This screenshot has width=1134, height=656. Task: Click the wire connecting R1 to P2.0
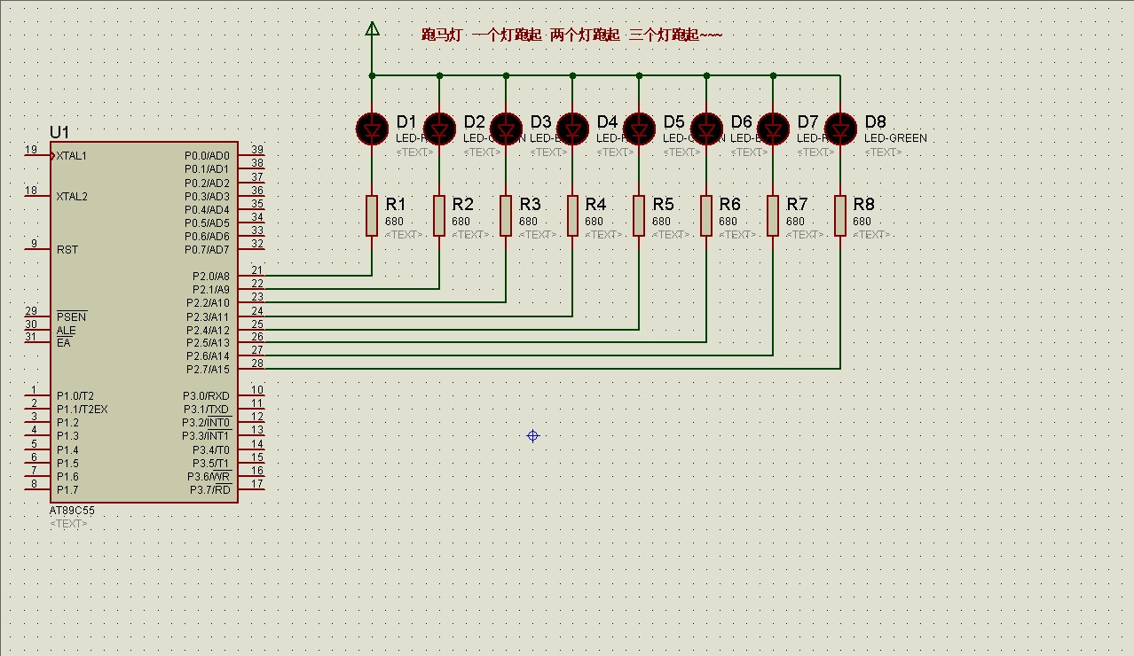tap(319, 275)
